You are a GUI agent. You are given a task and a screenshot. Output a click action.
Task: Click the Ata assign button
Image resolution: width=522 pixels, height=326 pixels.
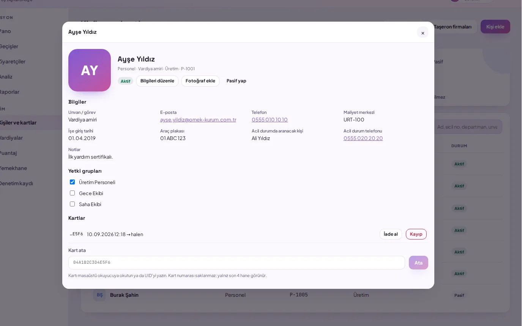418,263
